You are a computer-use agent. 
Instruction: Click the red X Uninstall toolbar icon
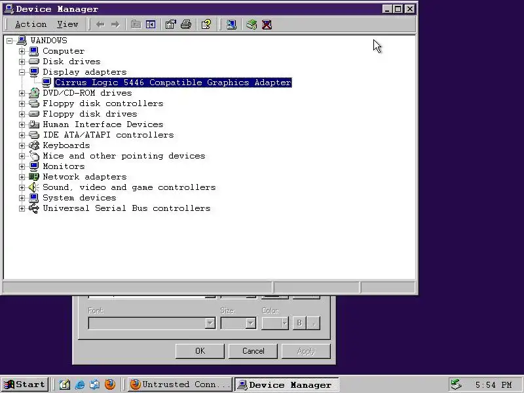coord(267,24)
